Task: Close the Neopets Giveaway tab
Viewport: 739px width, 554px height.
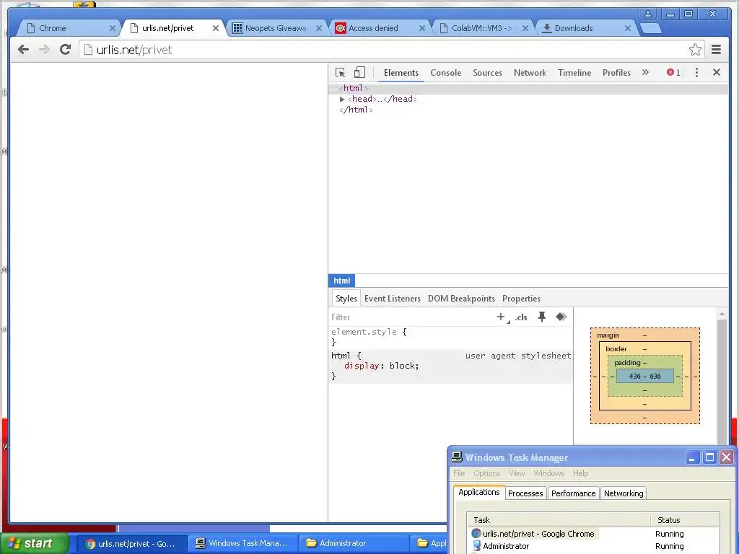Action: coord(318,28)
